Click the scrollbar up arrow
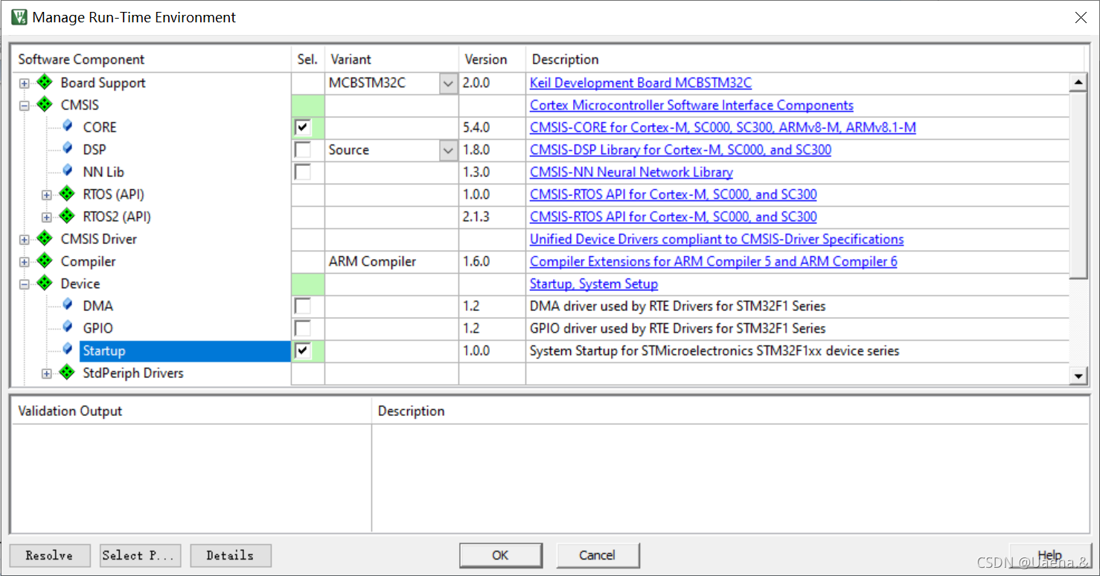 [1078, 81]
